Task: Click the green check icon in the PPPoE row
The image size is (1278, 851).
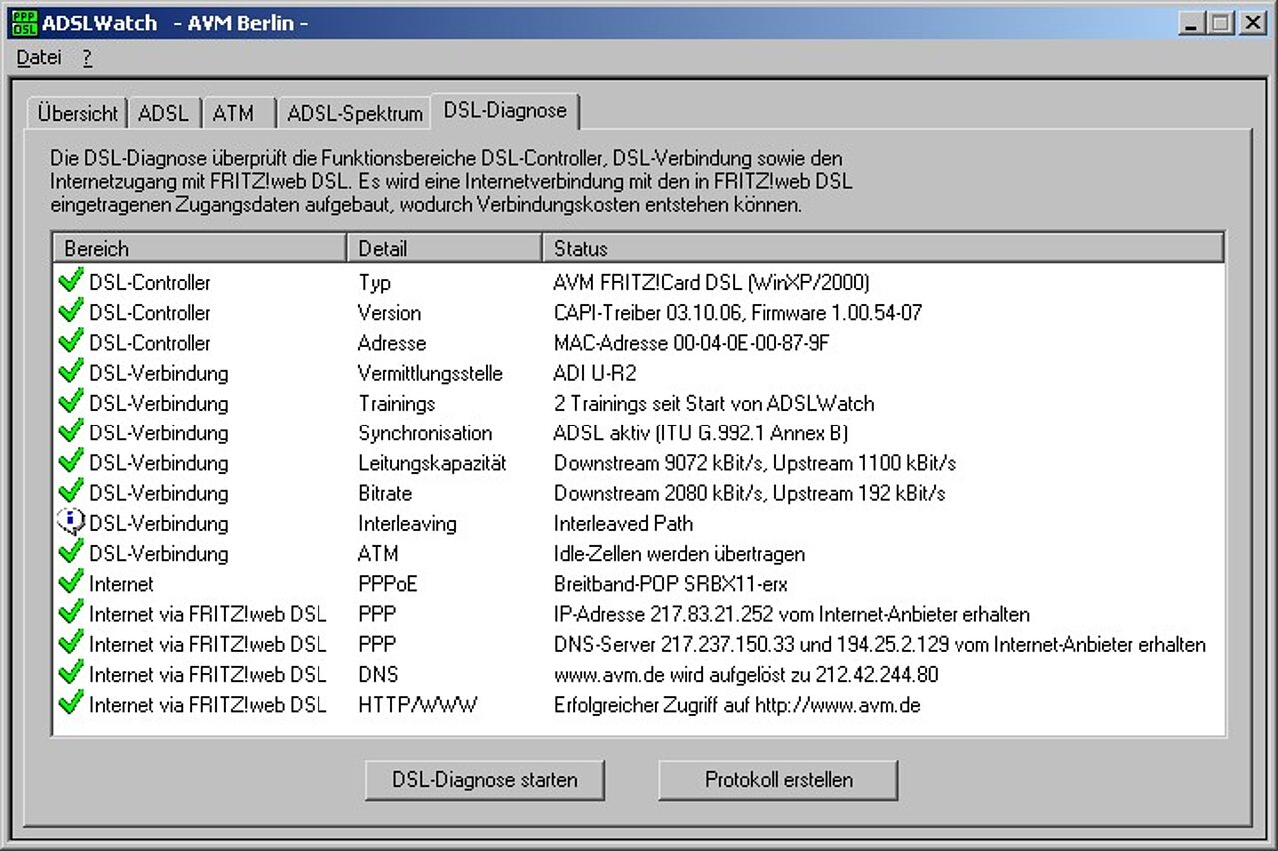Action: tap(71, 583)
